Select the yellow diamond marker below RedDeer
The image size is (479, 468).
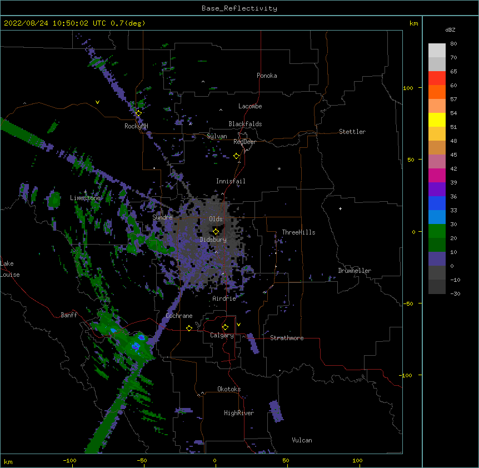click(236, 156)
